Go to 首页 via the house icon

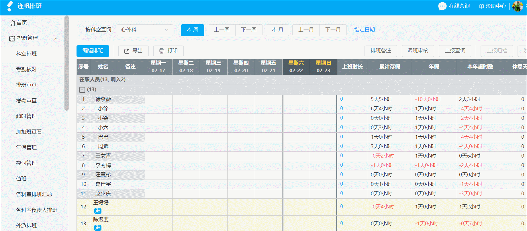[12, 23]
